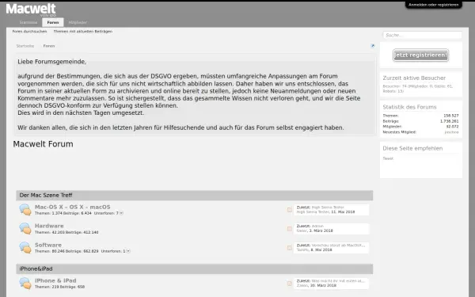This screenshot has width=475, height=297.
Task: Open latest Software post Vorschau stürzt ab
Action: pos(338,246)
